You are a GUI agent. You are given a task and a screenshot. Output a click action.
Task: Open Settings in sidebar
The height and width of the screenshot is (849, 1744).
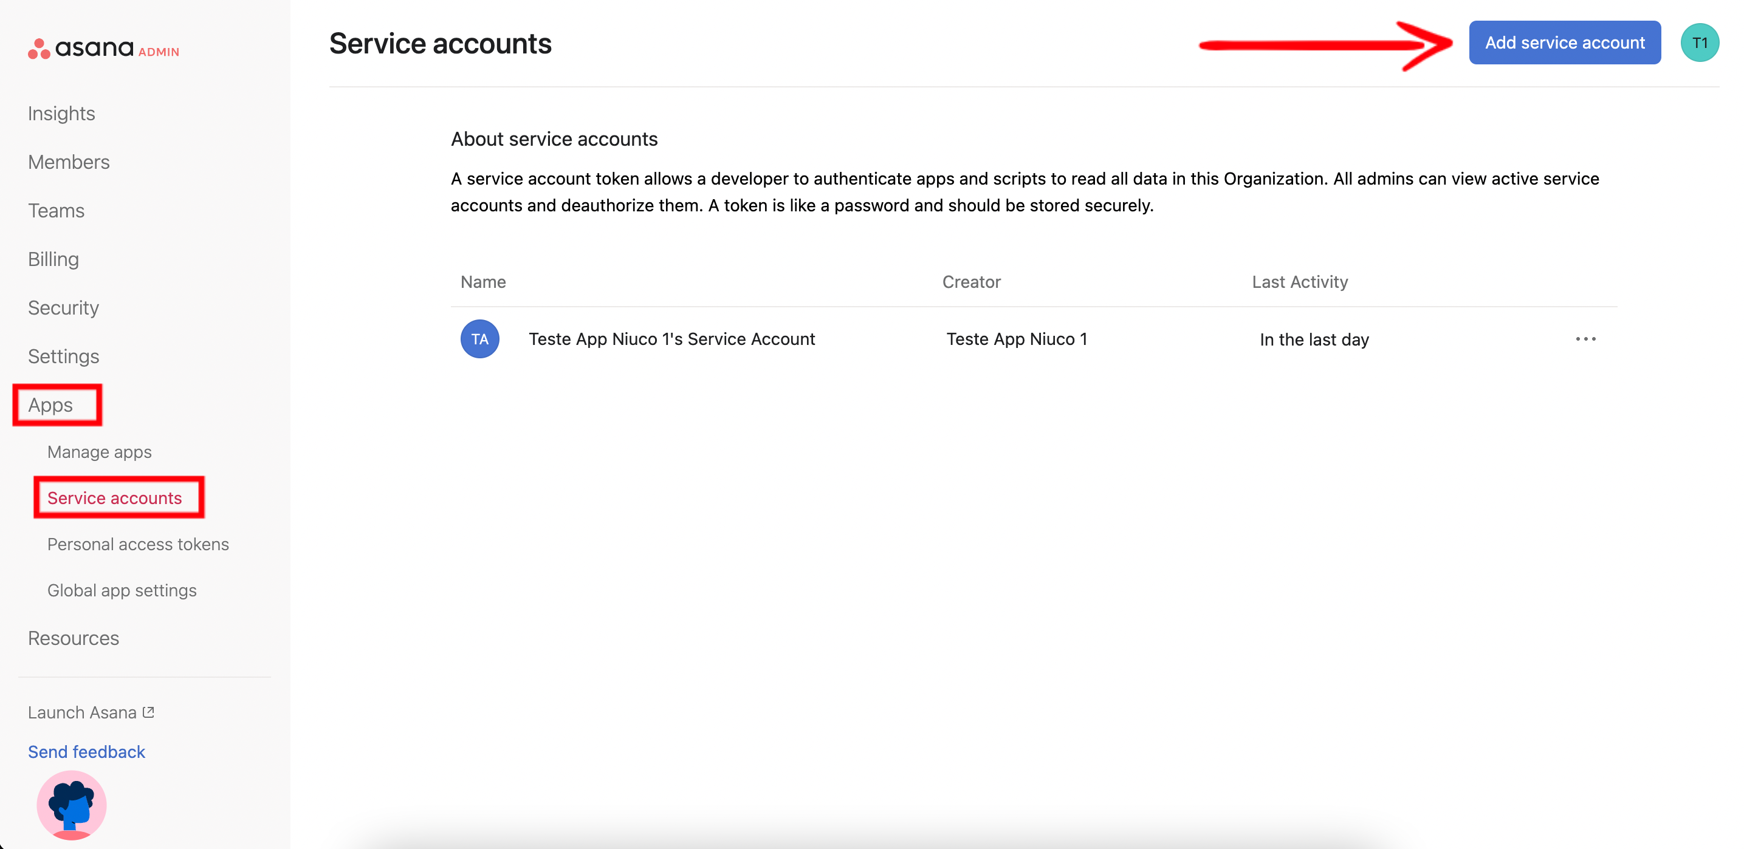pyautogui.click(x=64, y=356)
